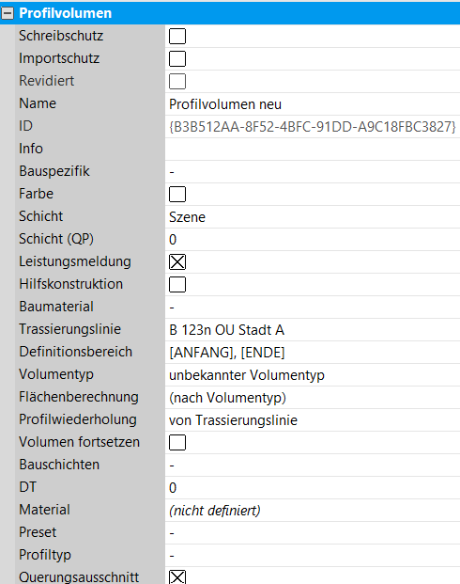Screen dimensions: 460x584
Task: Click the empty Info field
Action: tap(313, 149)
